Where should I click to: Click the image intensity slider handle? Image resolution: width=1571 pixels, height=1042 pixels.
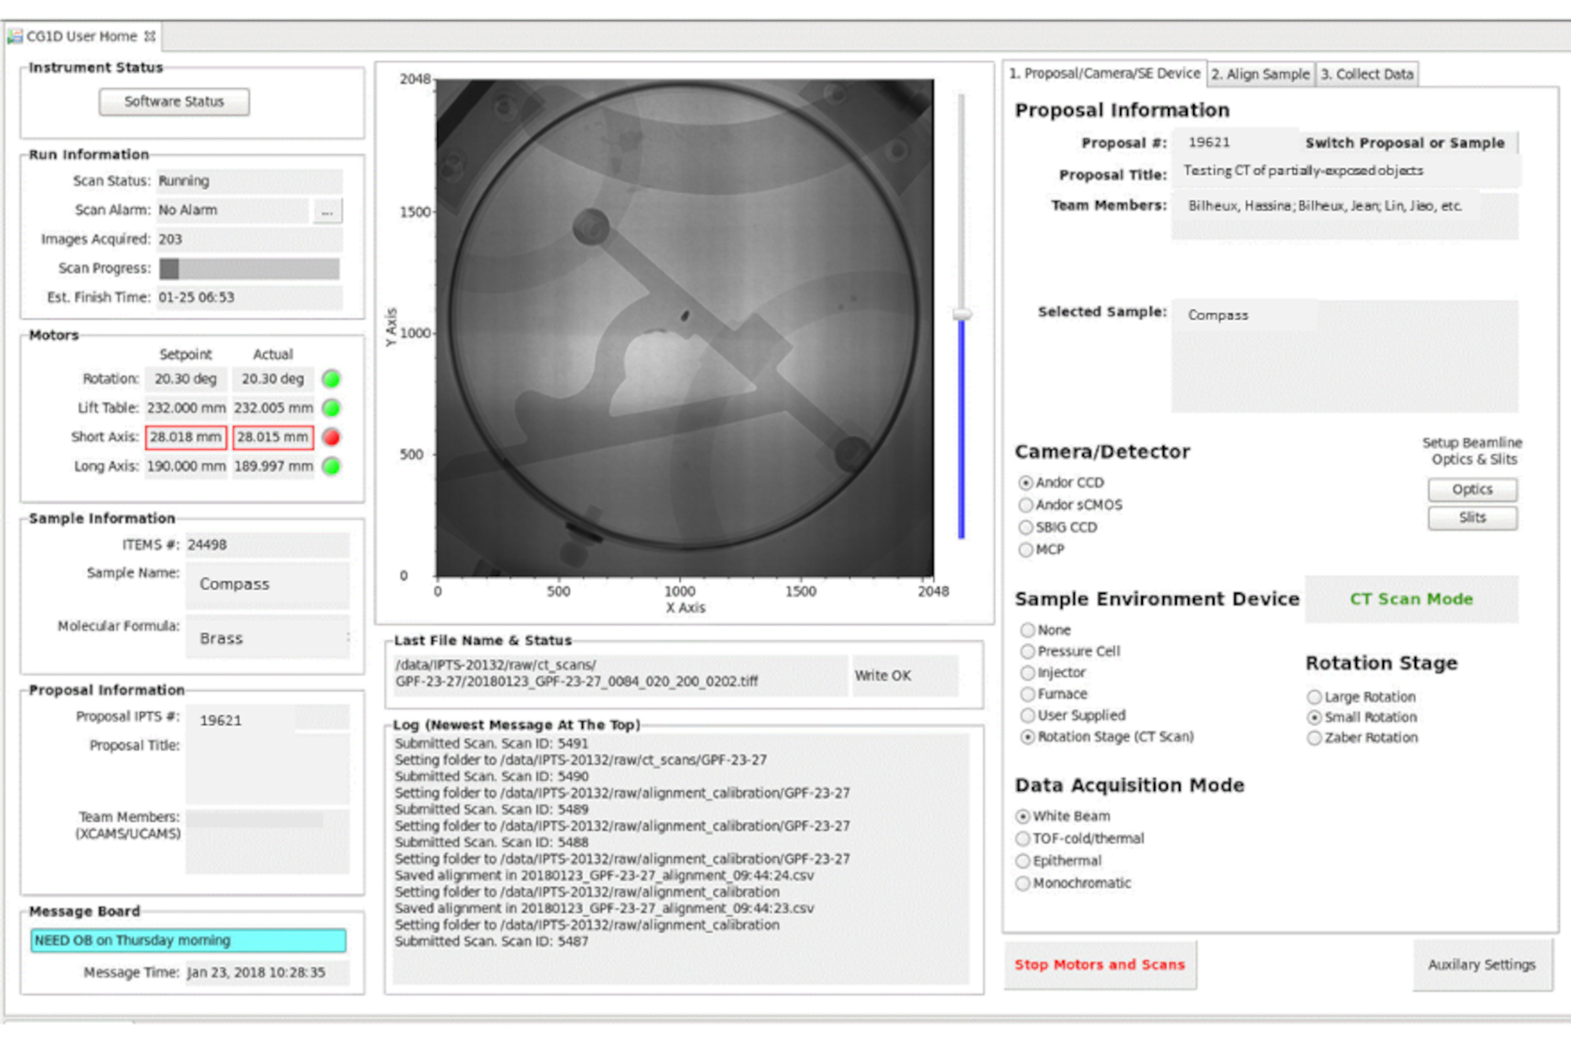coord(961,314)
